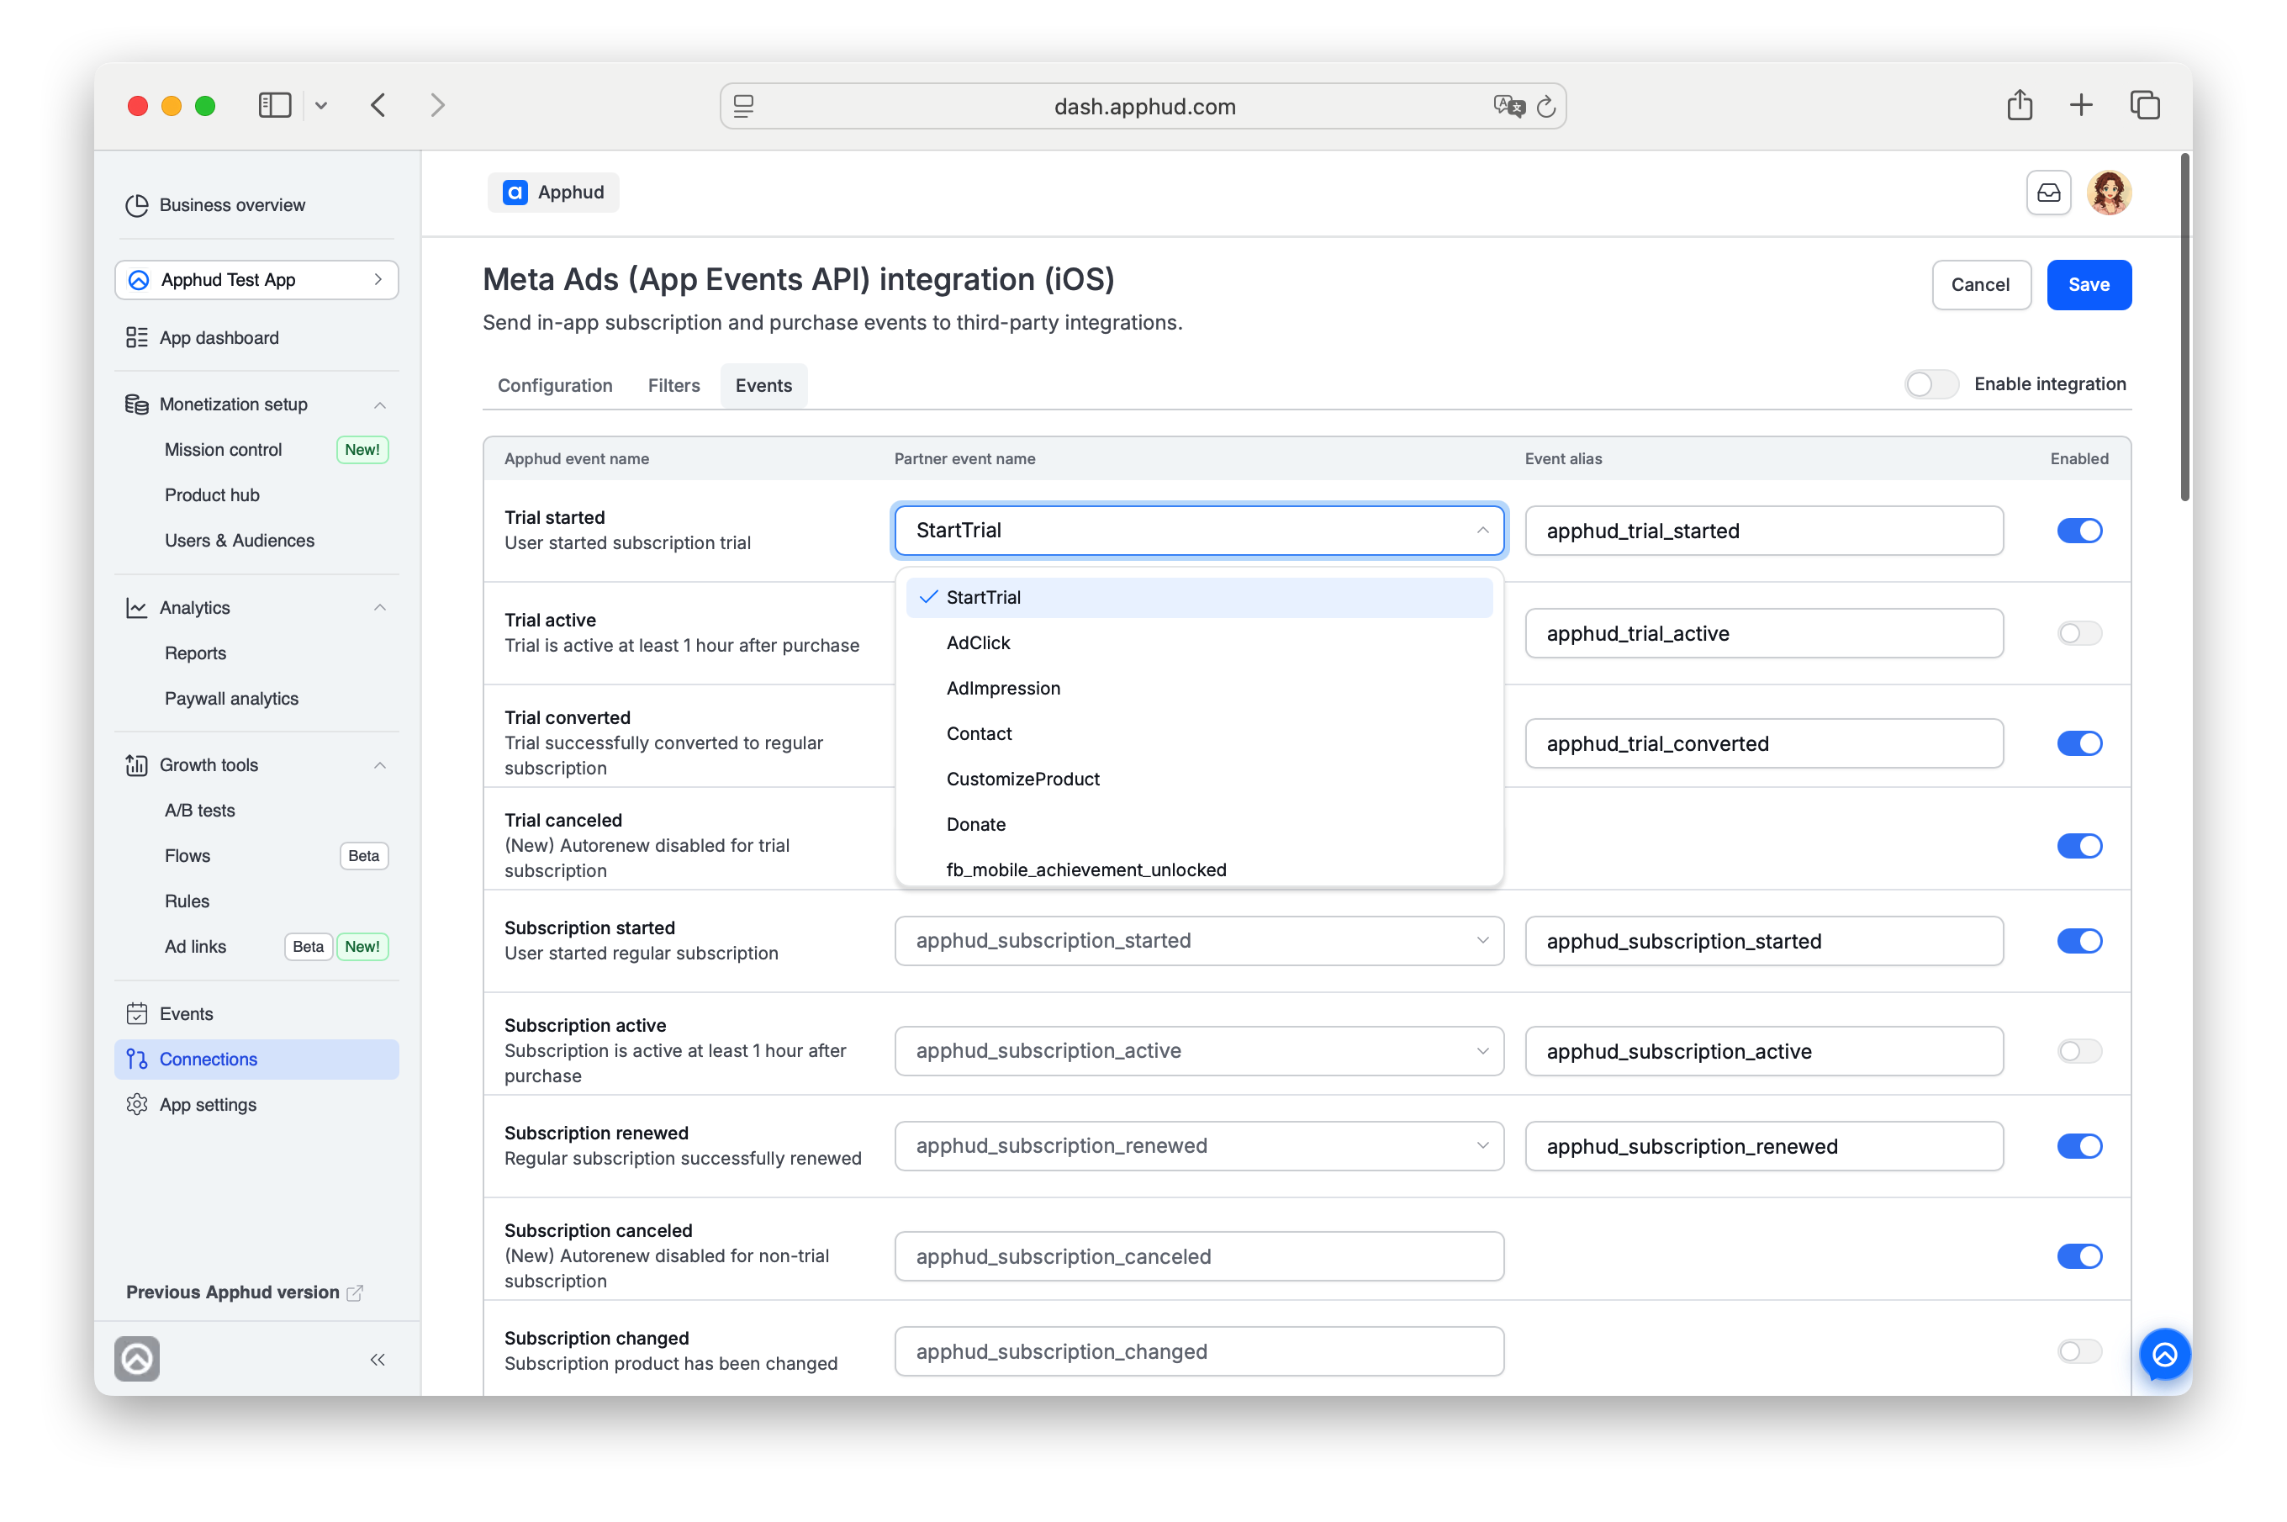Switch to the Configuration tab
Viewport: 2287px width, 1522px height.
pyautogui.click(x=555, y=385)
